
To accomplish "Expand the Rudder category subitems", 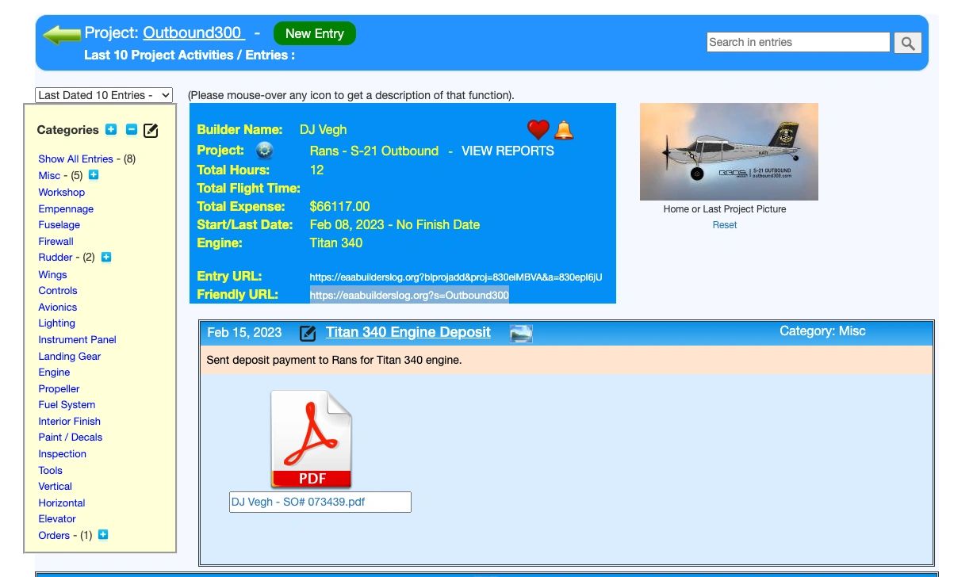I will (106, 257).
